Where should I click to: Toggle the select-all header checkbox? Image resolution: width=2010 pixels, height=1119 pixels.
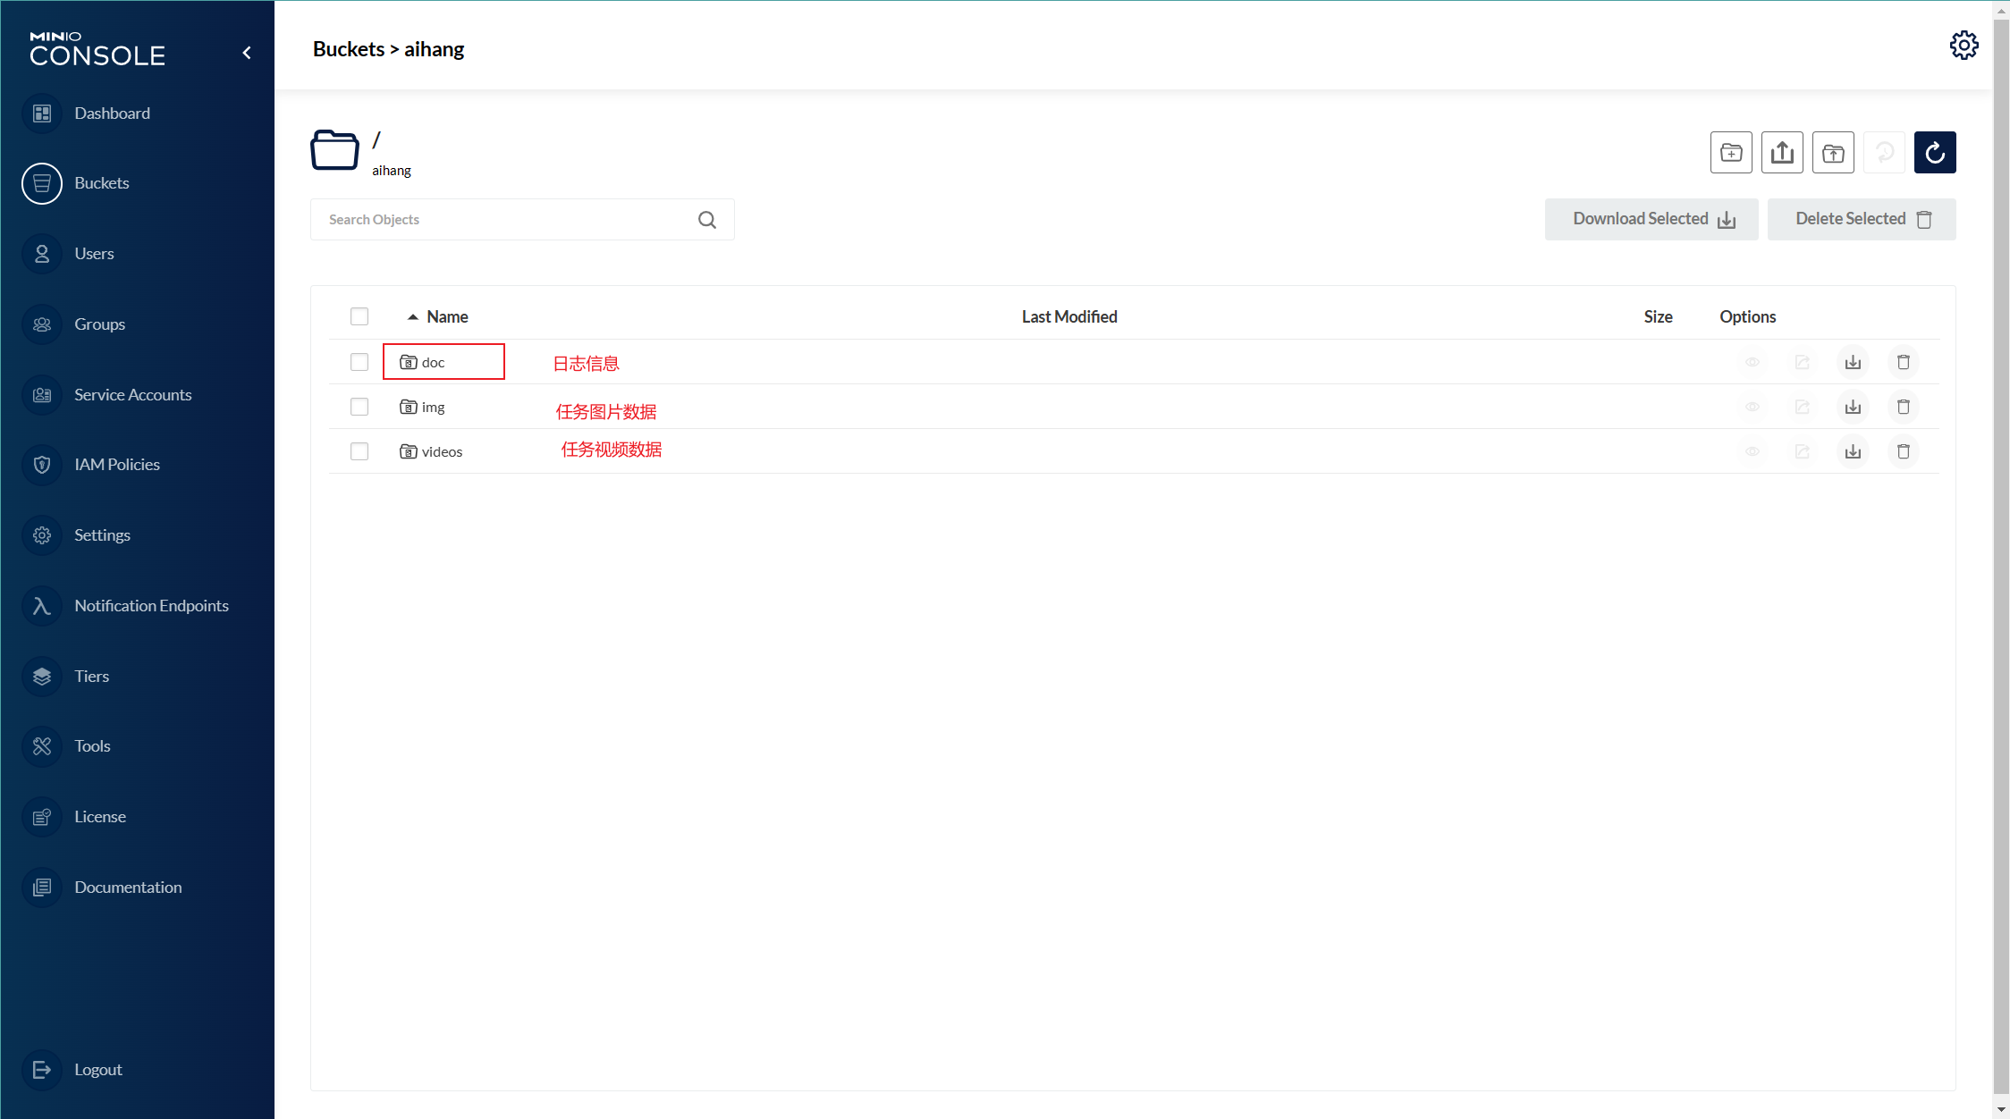point(359,316)
